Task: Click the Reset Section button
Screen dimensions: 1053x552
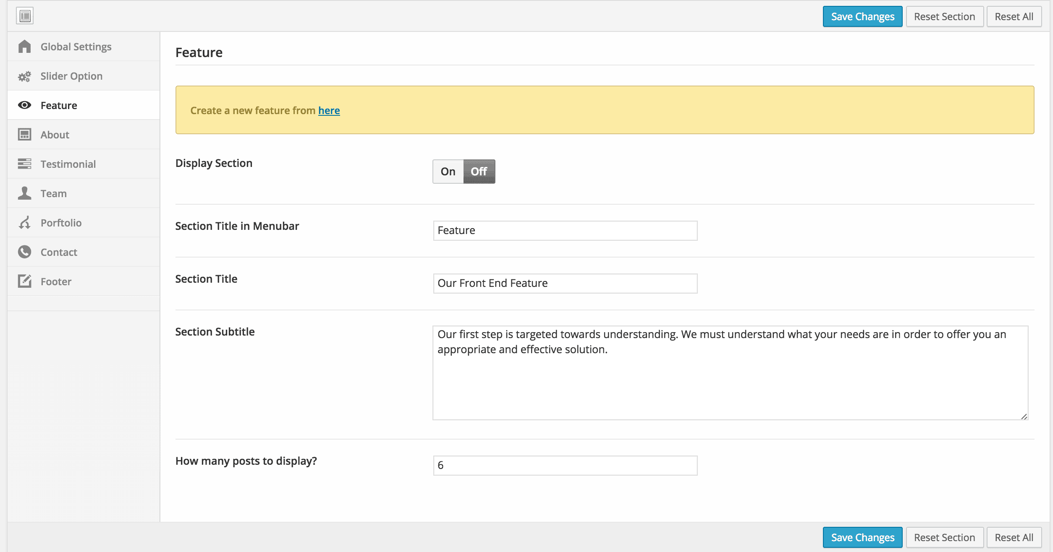Action: point(945,16)
